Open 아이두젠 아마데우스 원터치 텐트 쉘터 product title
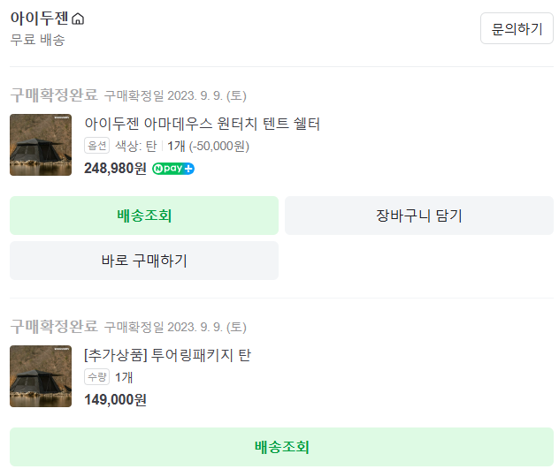 pyautogui.click(x=202, y=124)
